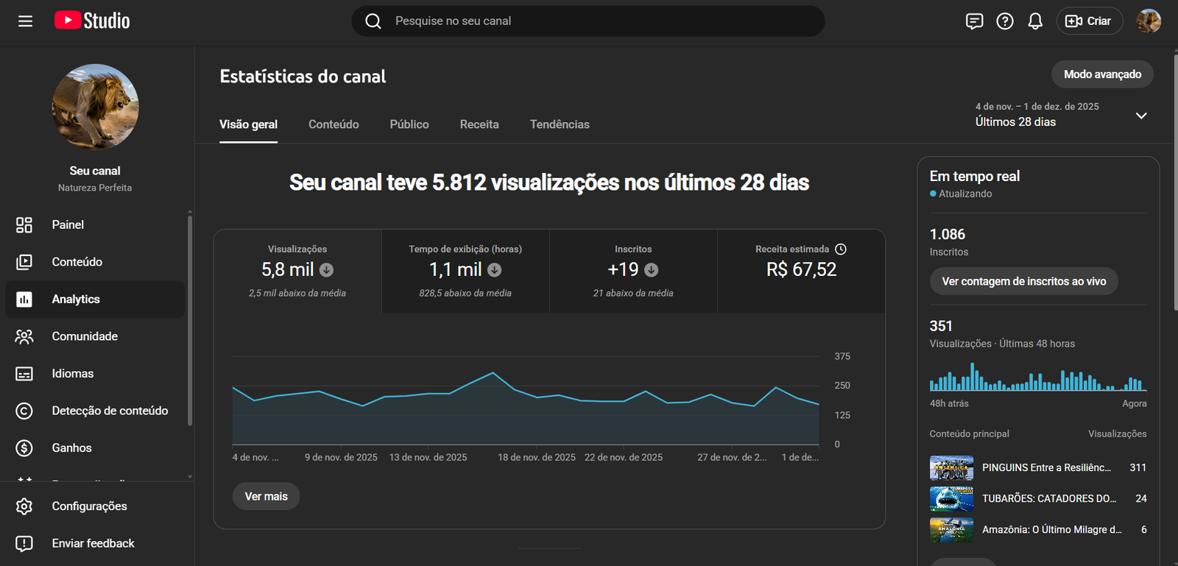Viewport: 1178px width, 566px height.
Task: Open the PINGUINS video thumbnail
Action: pyautogui.click(x=951, y=468)
